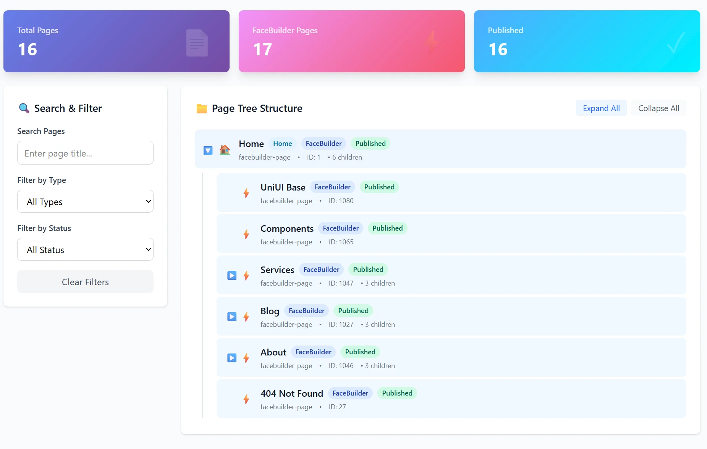The width and height of the screenshot is (707, 449).
Task: Click the checkmark icon on Published card
Action: (675, 43)
